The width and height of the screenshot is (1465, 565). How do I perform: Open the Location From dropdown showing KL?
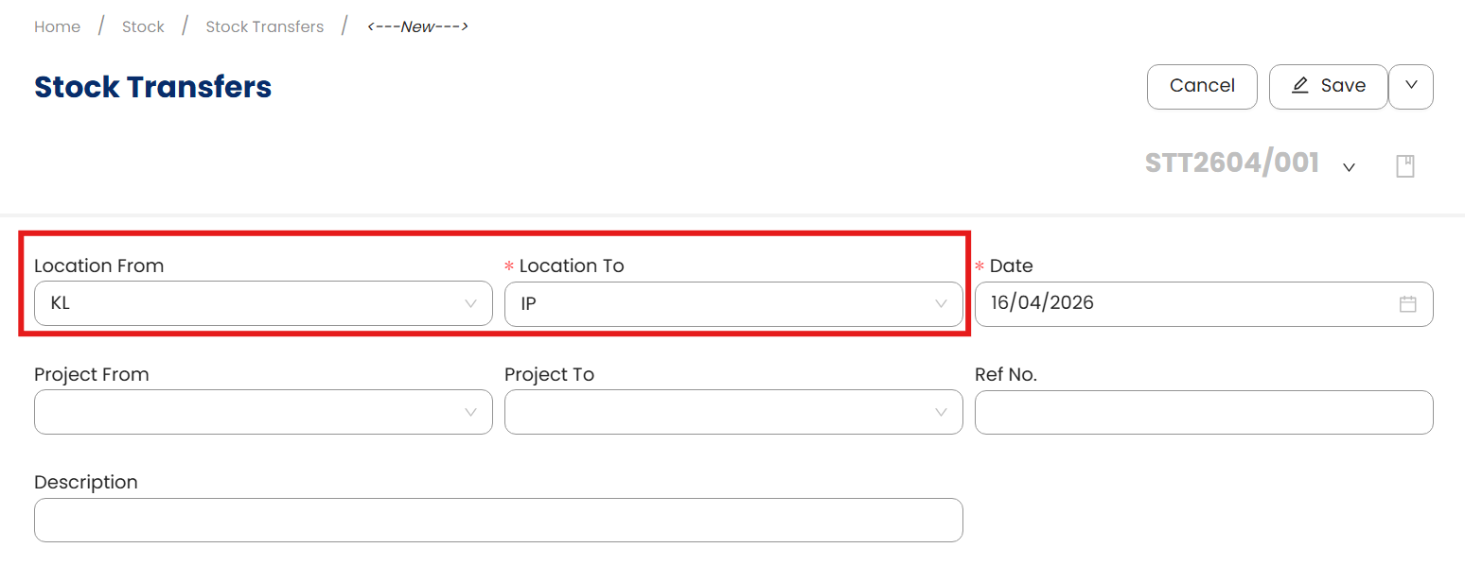point(263,304)
